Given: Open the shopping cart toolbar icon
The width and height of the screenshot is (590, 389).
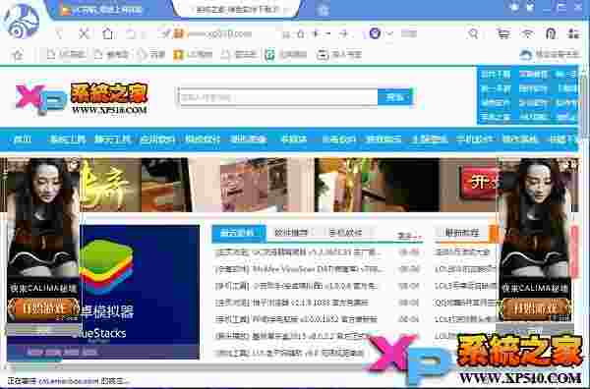Looking at the screenshot, I should [503, 34].
